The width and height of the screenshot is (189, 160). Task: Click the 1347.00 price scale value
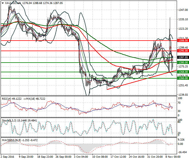[x=183, y=10]
